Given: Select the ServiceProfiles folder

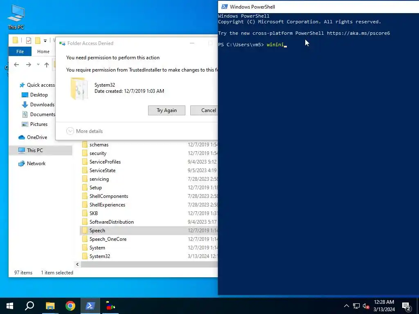Looking at the screenshot, I should (149, 162).
